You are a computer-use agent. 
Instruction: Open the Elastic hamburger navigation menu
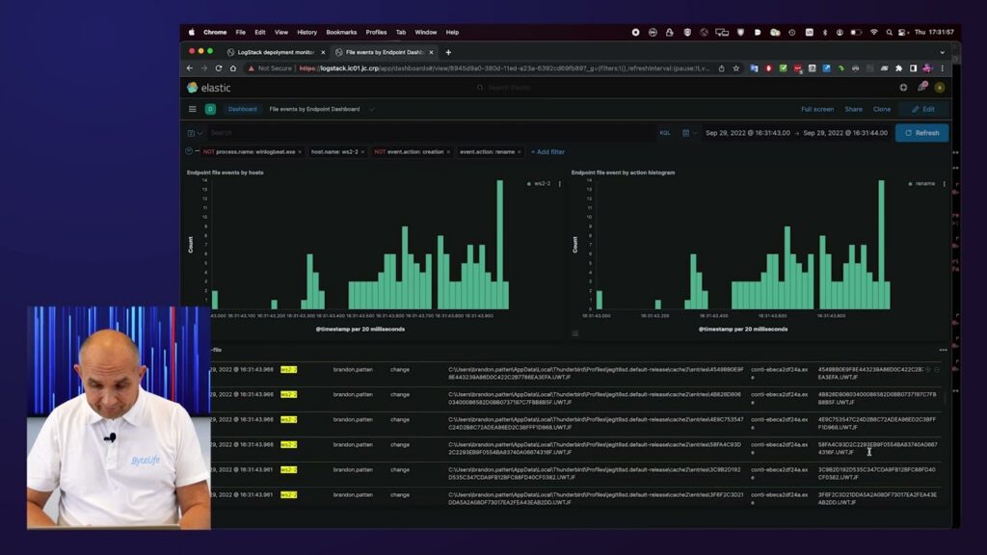[192, 109]
